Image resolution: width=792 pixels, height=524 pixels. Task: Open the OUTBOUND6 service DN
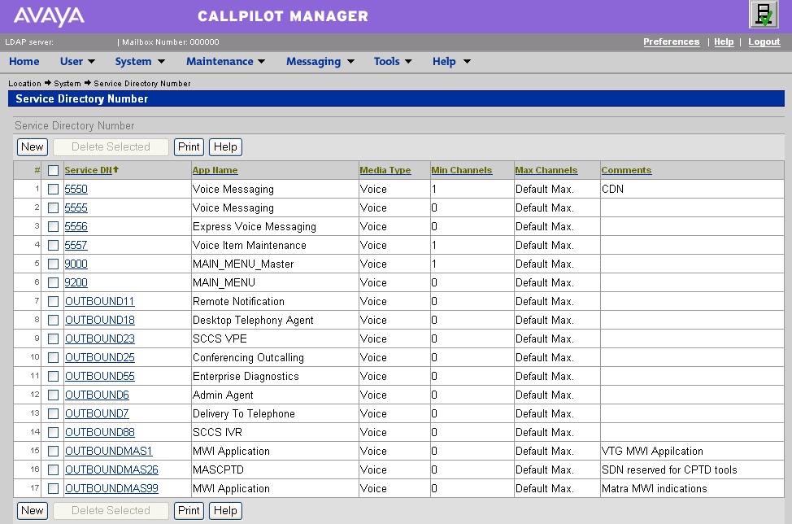(x=97, y=395)
